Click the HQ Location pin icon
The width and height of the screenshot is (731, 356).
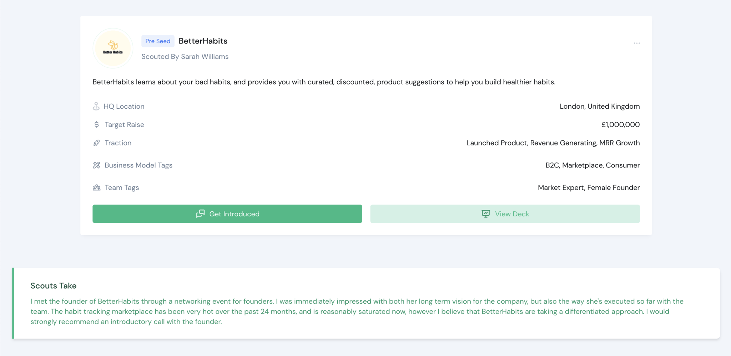pos(96,106)
